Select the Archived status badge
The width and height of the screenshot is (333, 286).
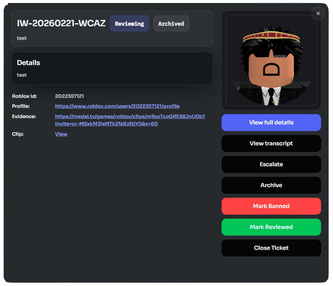(x=171, y=23)
